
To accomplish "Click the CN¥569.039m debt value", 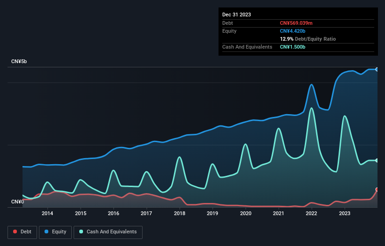I will 296,23.
